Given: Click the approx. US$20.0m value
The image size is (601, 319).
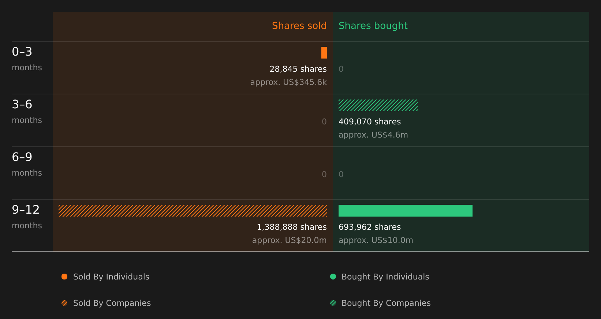Looking at the screenshot, I should (x=290, y=240).
